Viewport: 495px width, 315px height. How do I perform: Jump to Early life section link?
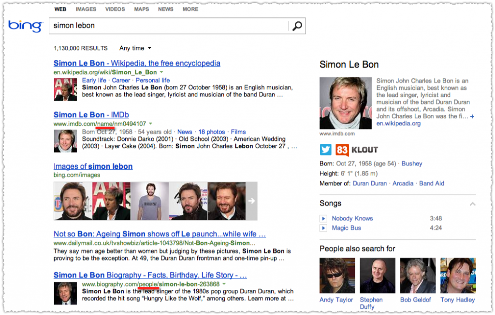point(94,81)
